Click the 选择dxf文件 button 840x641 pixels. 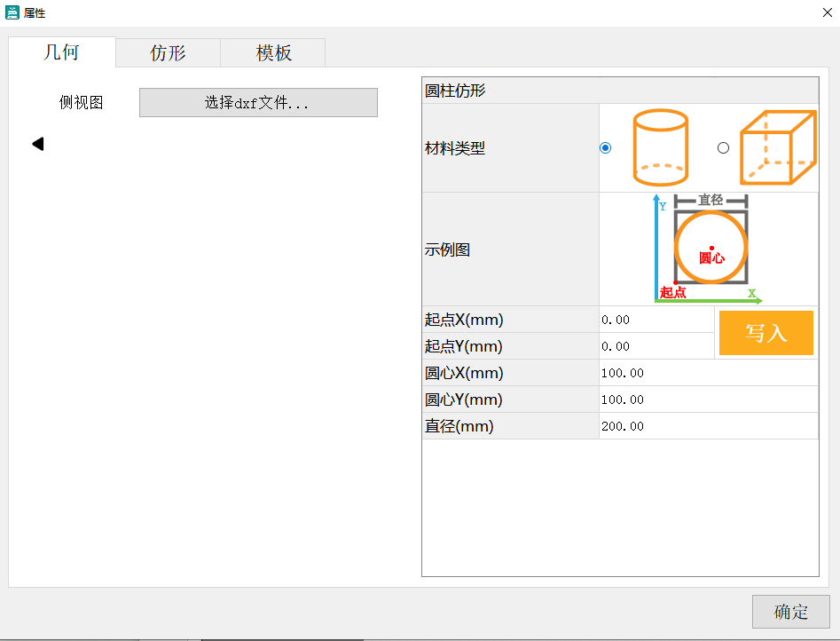coord(257,102)
